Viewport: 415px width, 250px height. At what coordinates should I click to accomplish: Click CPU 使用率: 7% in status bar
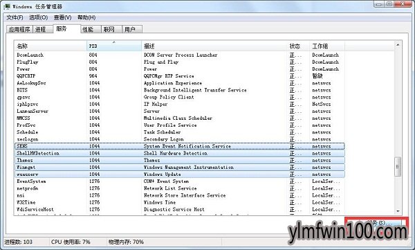point(71,242)
